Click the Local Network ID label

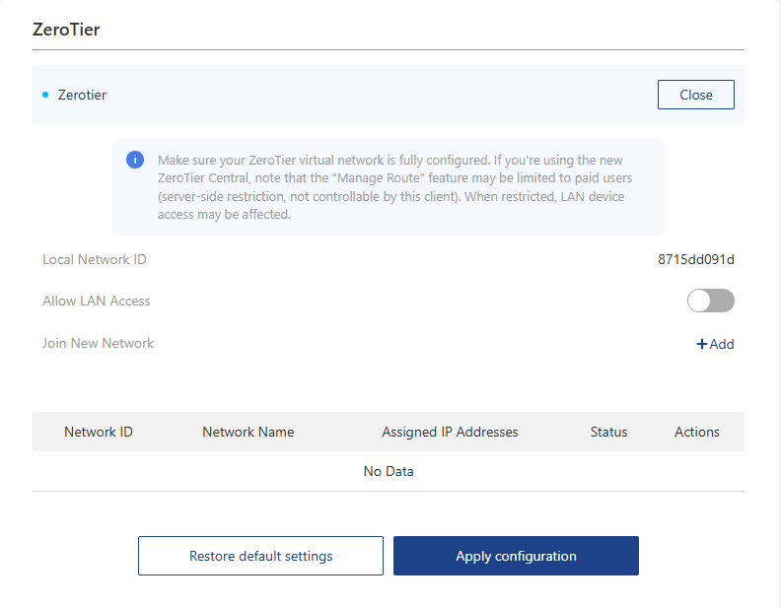point(94,259)
